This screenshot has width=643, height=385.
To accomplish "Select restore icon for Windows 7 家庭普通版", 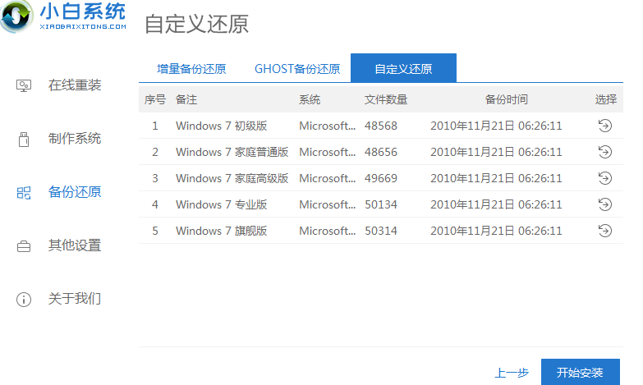I will 605,152.
